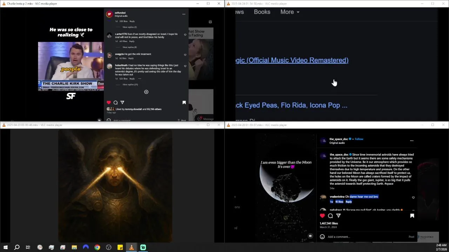Open the blue arc NordVPN taskbar icon
Screen dimensions: 449x252
[86, 247]
